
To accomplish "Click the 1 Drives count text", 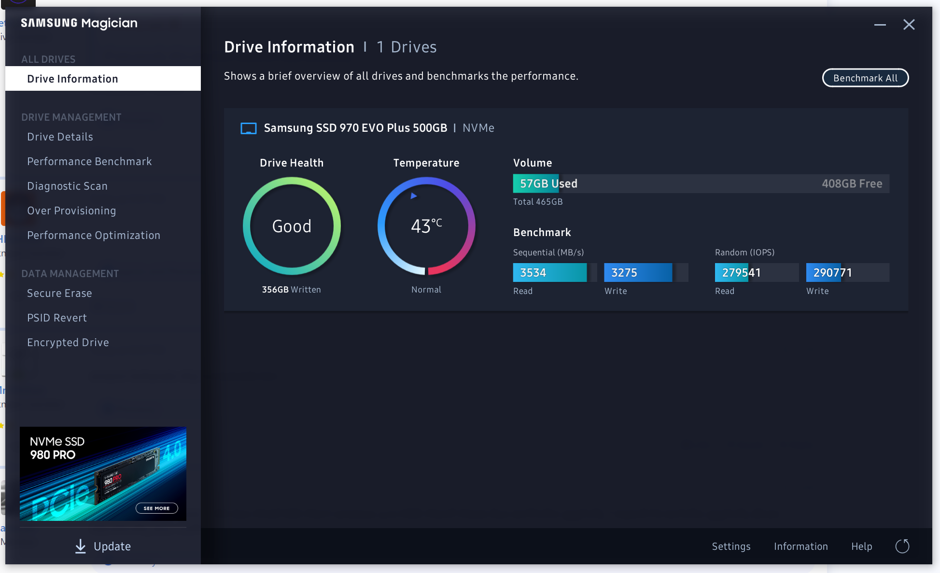I will pos(407,47).
